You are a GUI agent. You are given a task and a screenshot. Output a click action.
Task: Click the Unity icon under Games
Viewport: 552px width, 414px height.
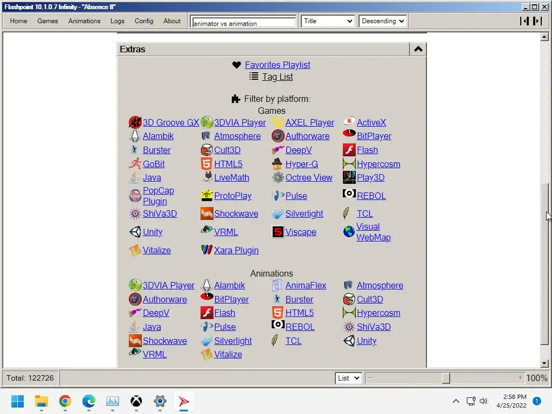(135, 232)
